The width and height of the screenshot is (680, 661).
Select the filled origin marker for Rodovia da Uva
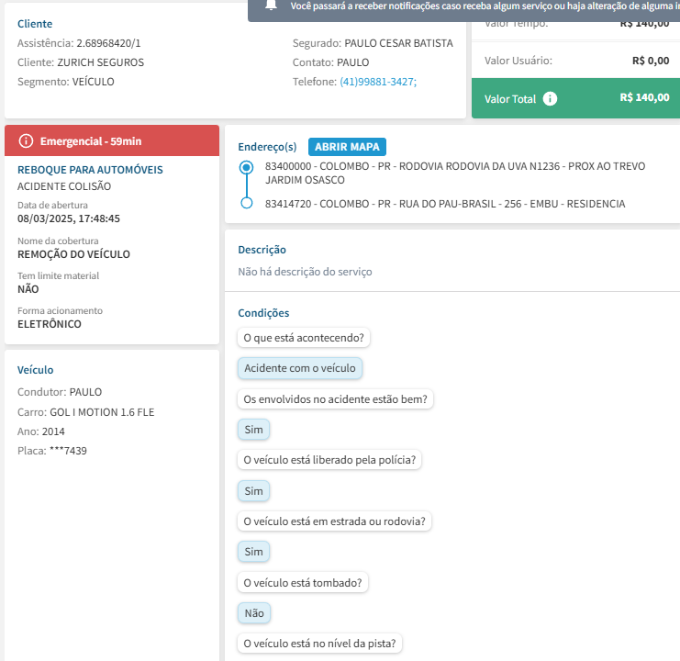[246, 168]
